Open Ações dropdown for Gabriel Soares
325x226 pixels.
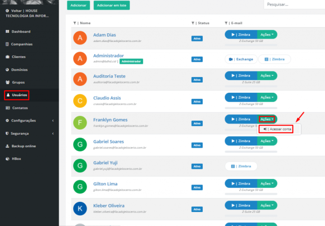tap(267, 141)
